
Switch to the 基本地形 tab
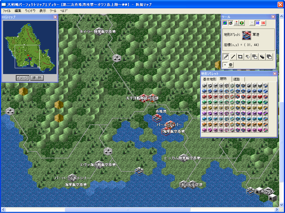tap(209, 79)
